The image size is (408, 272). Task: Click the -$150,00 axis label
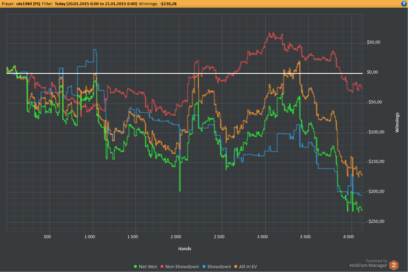(x=375, y=162)
